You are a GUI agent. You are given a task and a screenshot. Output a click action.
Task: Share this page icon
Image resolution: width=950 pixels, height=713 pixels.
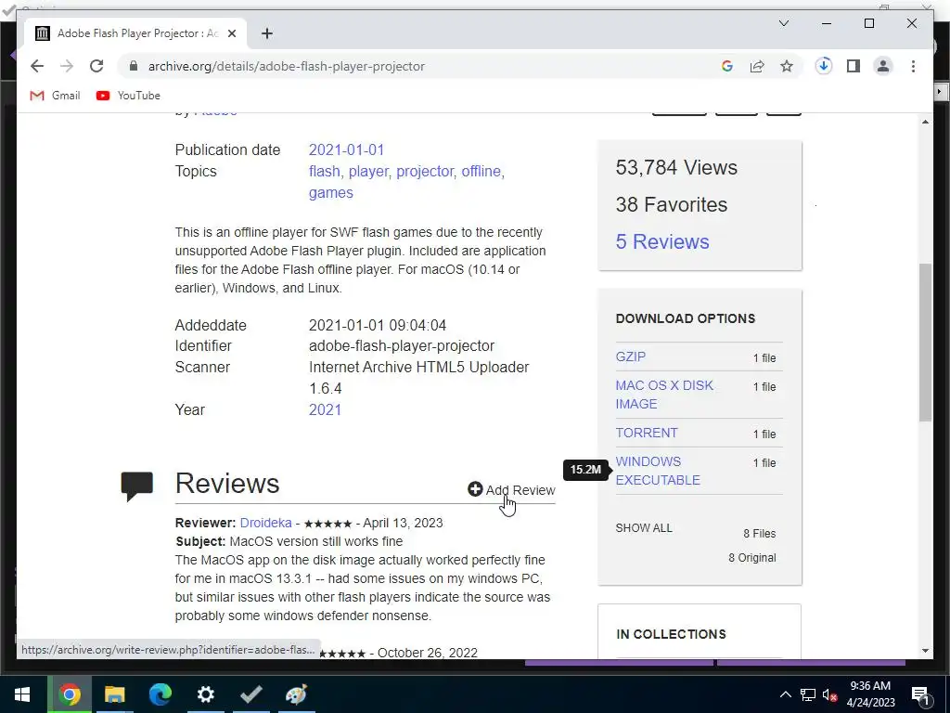pos(757,66)
